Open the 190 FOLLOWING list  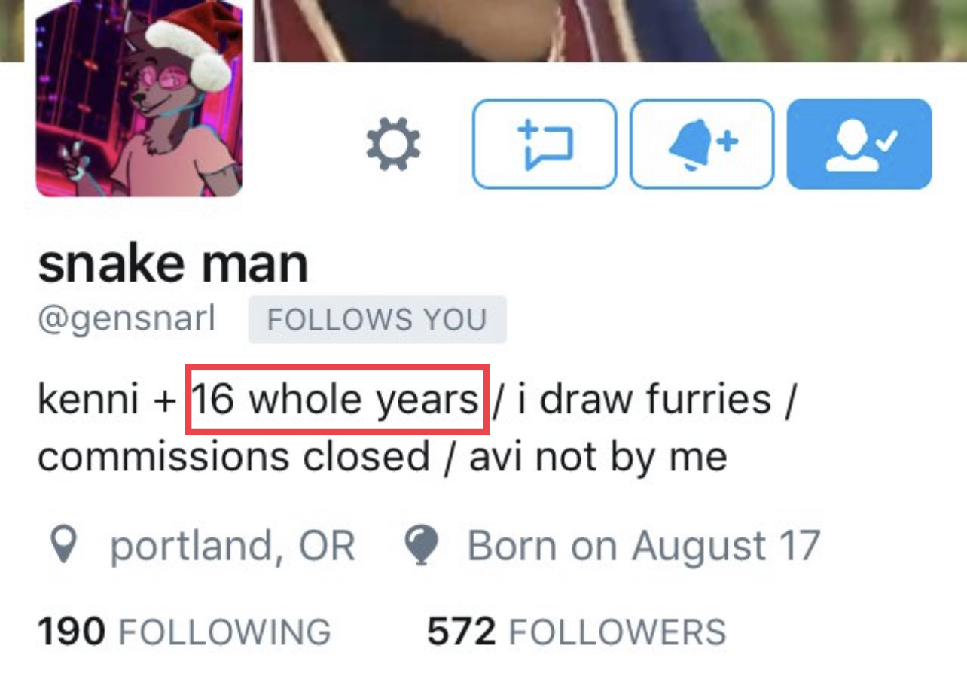[185, 632]
